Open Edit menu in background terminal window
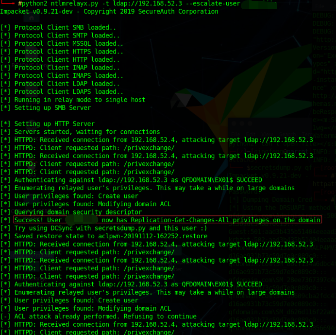 [x=251, y=134]
